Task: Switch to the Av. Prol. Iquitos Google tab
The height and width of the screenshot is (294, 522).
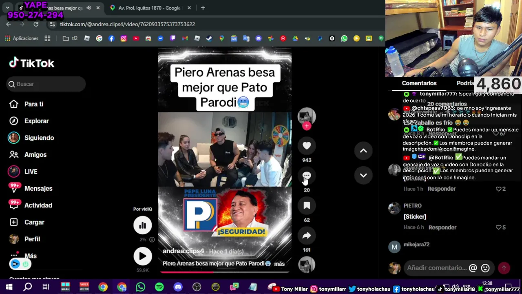Action: (x=149, y=8)
